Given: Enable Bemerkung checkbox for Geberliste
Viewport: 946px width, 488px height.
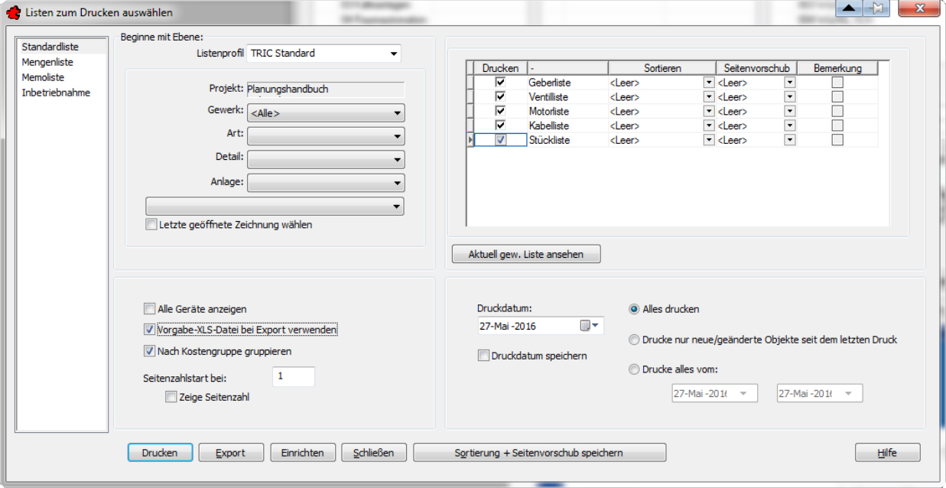Looking at the screenshot, I should 837,83.
